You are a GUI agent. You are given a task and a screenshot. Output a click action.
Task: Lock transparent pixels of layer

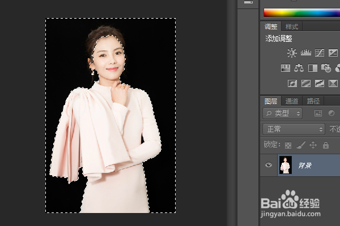tap(288, 145)
